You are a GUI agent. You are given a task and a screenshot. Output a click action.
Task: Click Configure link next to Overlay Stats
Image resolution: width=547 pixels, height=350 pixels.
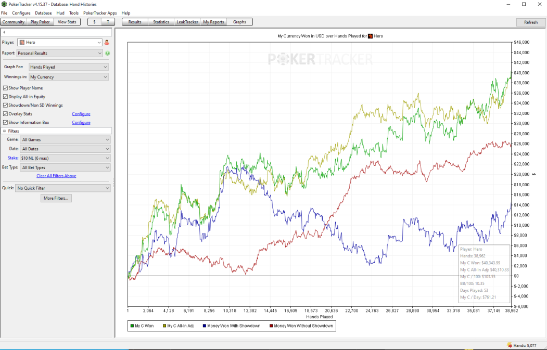(x=81, y=114)
